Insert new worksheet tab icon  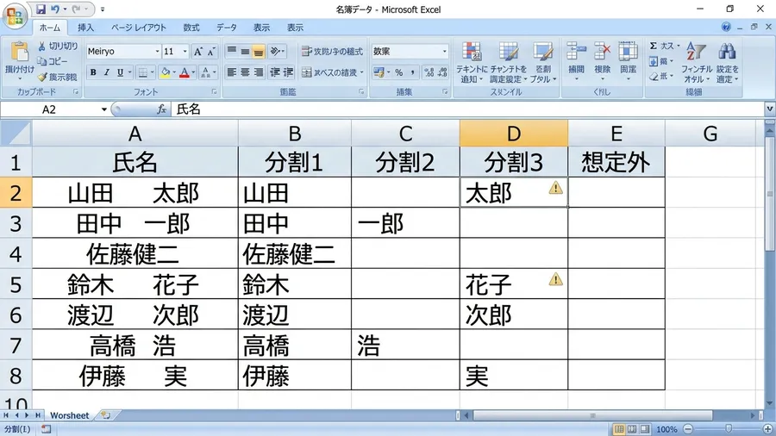pos(105,415)
